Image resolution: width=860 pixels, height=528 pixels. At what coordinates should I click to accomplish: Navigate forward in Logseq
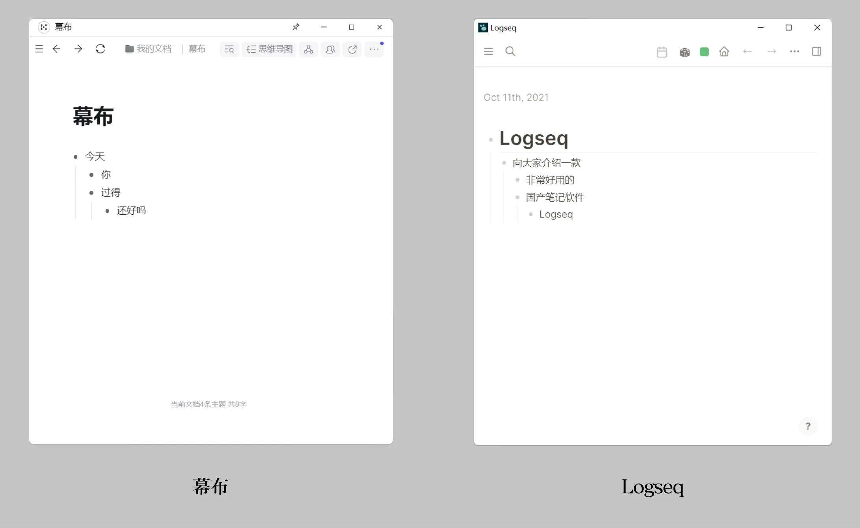772,52
